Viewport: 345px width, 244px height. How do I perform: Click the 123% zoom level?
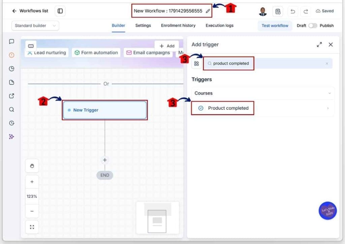point(32,196)
